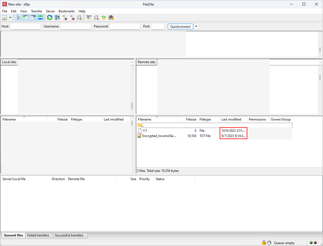Expand the Local site path dropdown
Viewport: 323px width, 246px height.
[x=132, y=62]
